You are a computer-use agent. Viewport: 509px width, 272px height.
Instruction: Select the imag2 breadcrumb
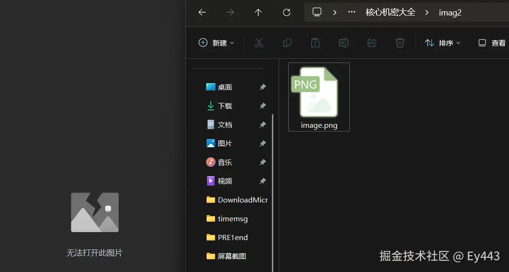[x=450, y=13]
